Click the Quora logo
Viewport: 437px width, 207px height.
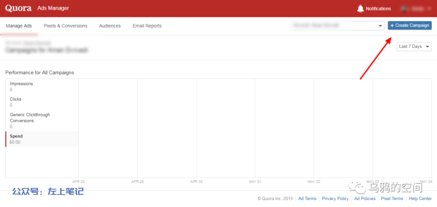point(18,8)
